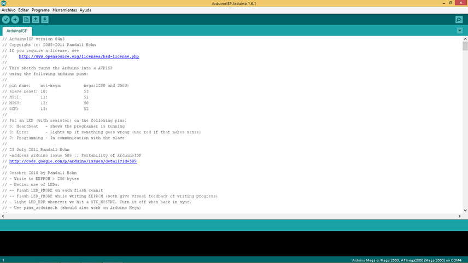Click the 'ArduinoISP version 04m3' comment line

click(33, 39)
